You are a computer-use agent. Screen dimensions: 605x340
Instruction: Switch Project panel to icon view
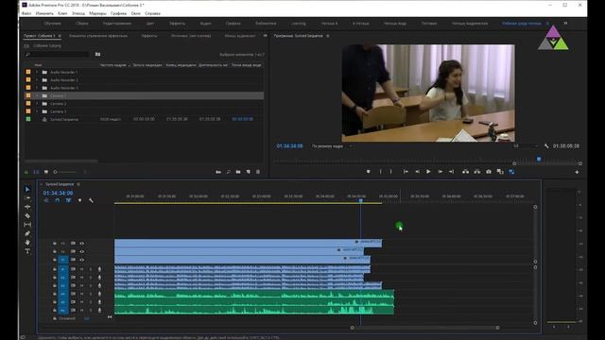click(46, 172)
